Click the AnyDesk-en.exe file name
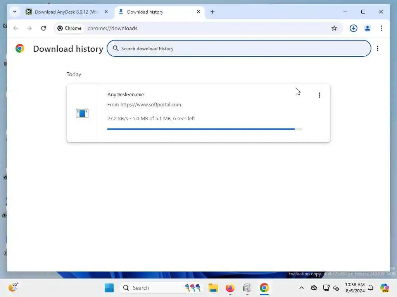The width and height of the screenshot is (397, 297). pos(126,94)
